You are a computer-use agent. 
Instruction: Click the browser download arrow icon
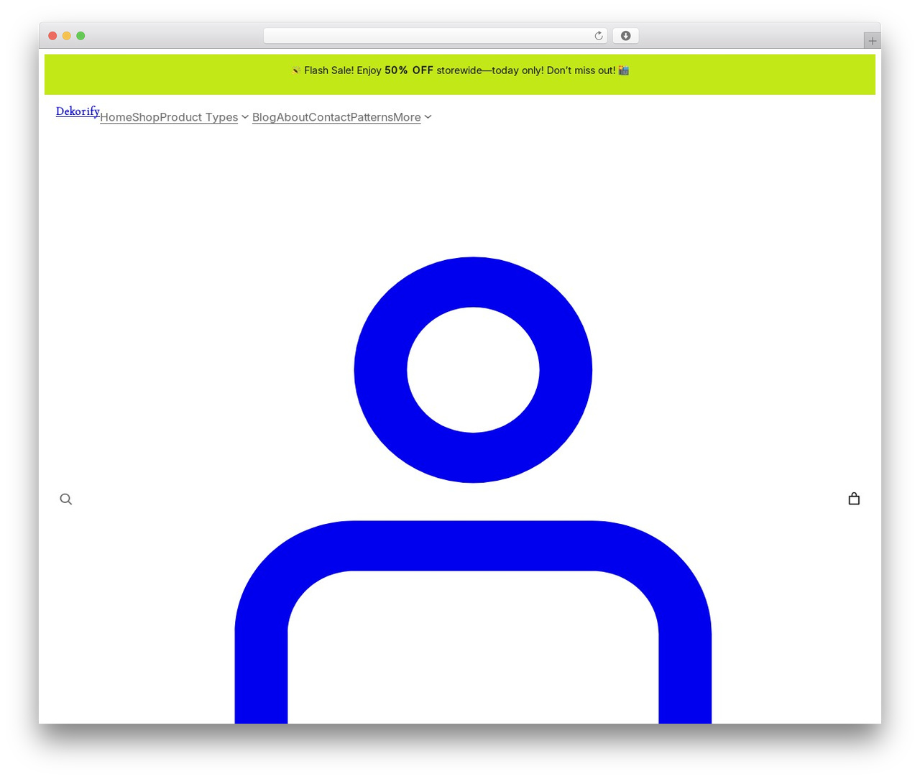pyautogui.click(x=626, y=36)
